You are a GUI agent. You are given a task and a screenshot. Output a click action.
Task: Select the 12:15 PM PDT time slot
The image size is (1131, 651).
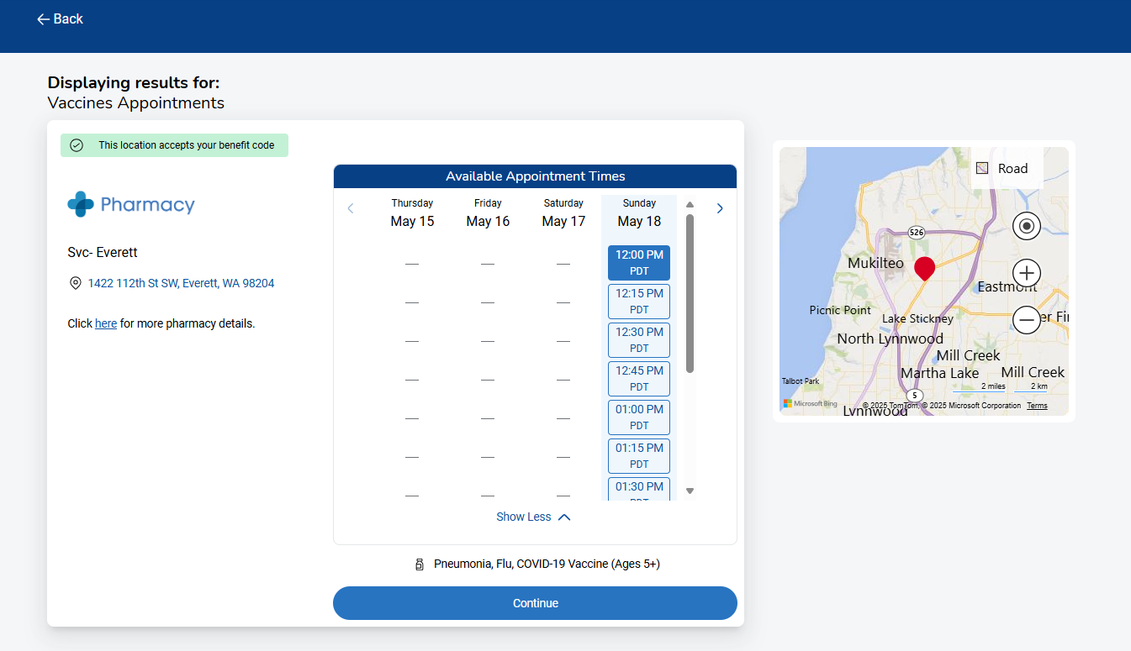coord(639,302)
